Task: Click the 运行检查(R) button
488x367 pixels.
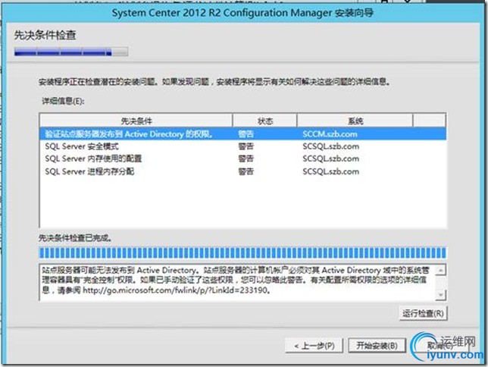Action: pos(424,313)
